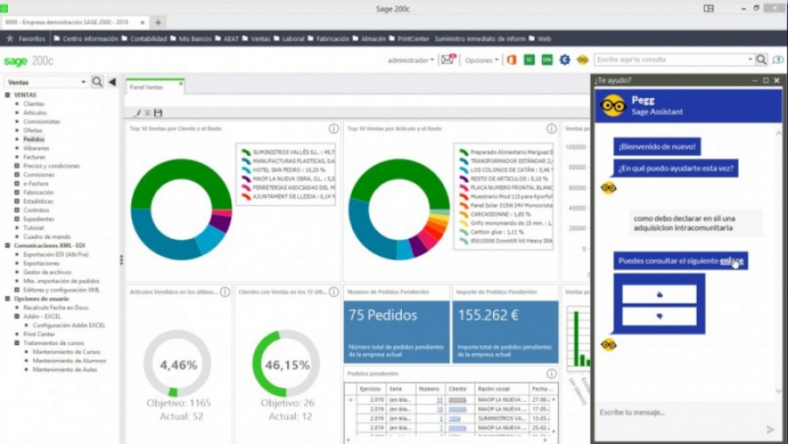Open the Opciones dropdown
The height and width of the screenshot is (444, 788).
pos(482,60)
